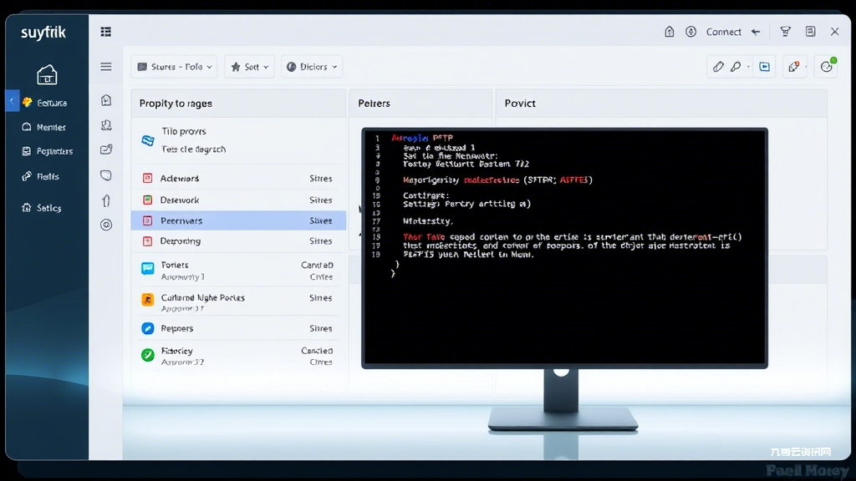Select the Desework row
The height and width of the screenshot is (481, 856).
[238, 200]
